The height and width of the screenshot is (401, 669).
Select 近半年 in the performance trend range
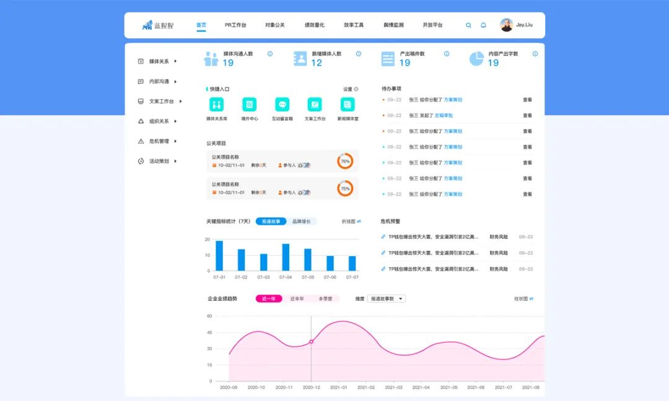point(297,299)
